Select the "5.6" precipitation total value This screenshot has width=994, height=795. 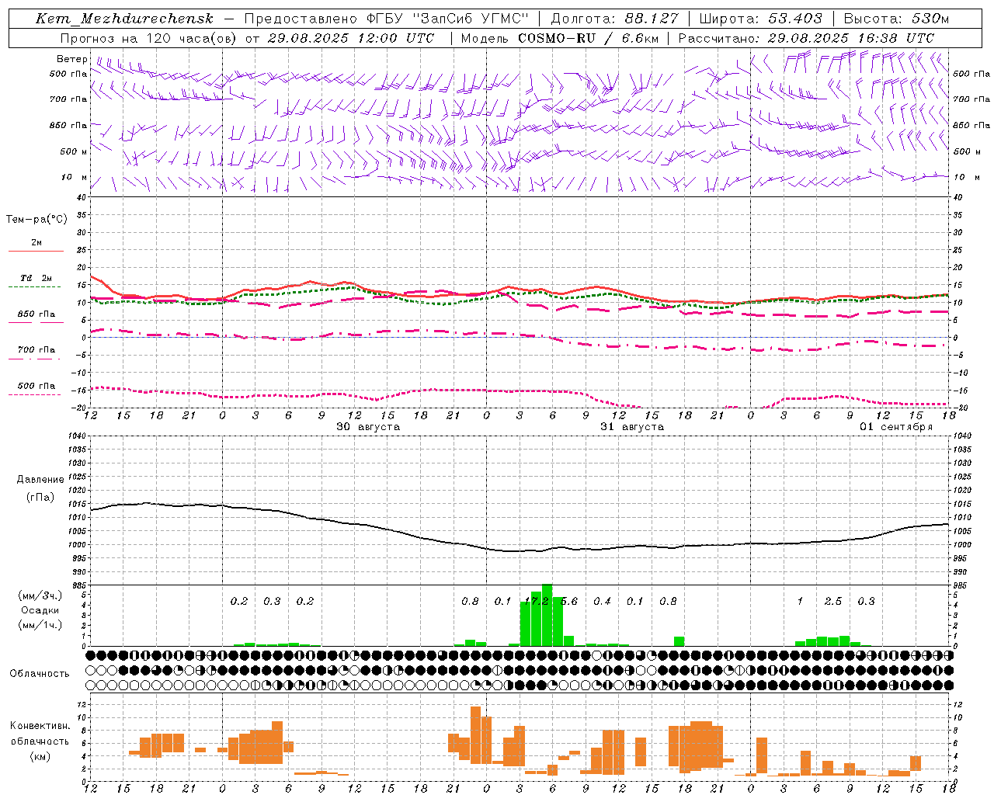(x=569, y=601)
